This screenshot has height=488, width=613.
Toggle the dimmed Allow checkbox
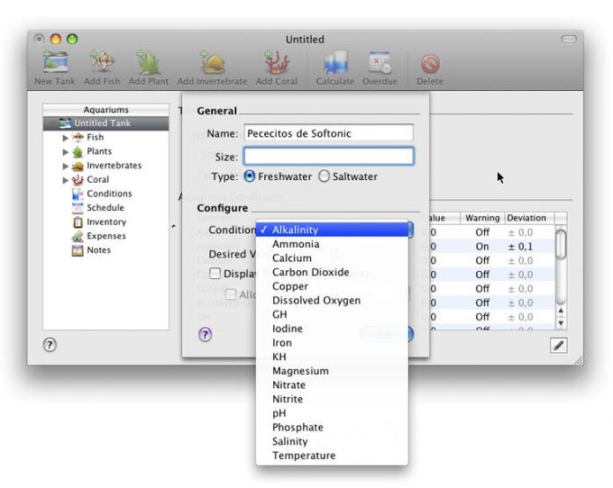coord(231,294)
